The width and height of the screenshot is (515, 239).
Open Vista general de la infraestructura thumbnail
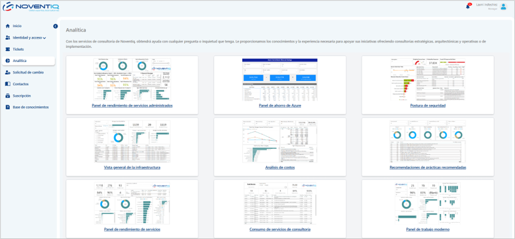click(x=132, y=141)
